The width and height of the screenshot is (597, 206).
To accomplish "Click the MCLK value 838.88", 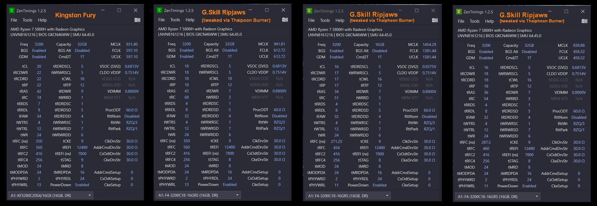I will 579,45.
